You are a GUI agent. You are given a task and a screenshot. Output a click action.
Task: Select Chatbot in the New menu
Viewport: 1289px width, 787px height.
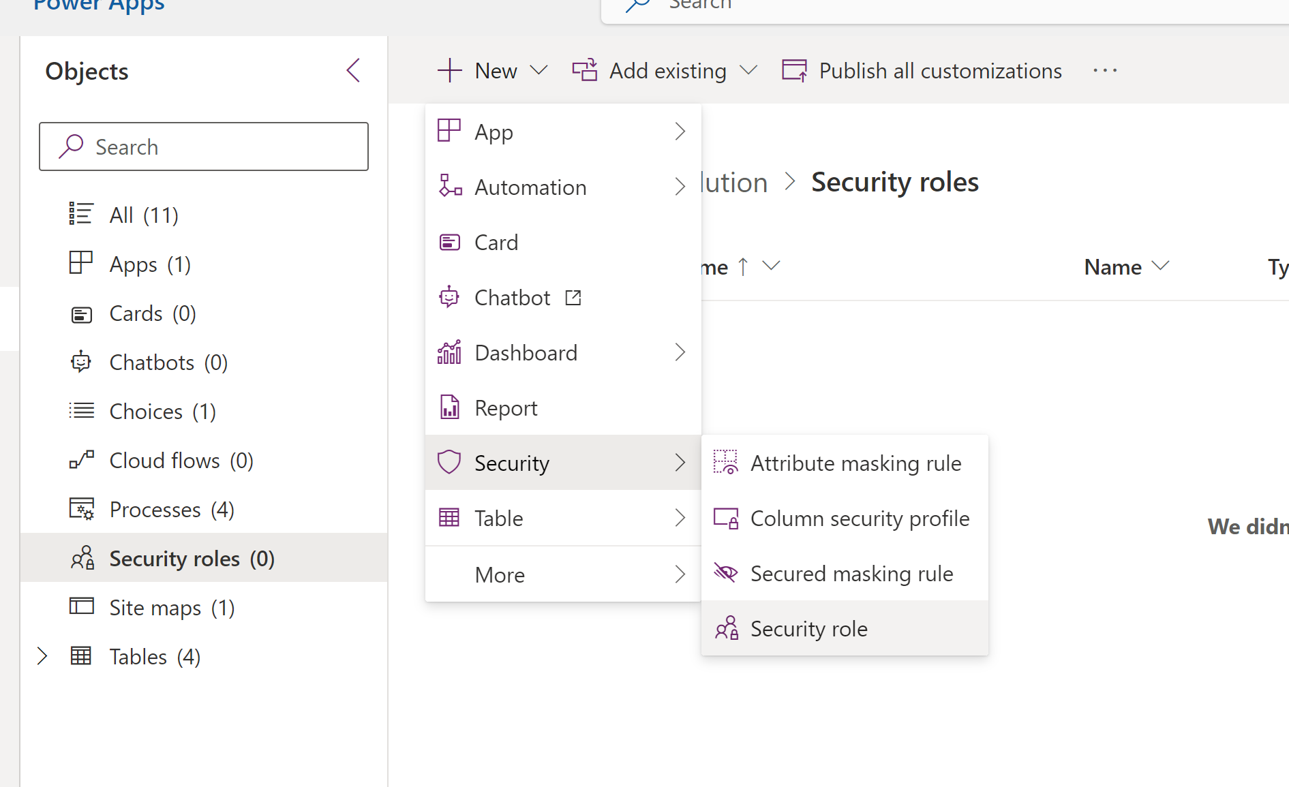pyautogui.click(x=563, y=297)
